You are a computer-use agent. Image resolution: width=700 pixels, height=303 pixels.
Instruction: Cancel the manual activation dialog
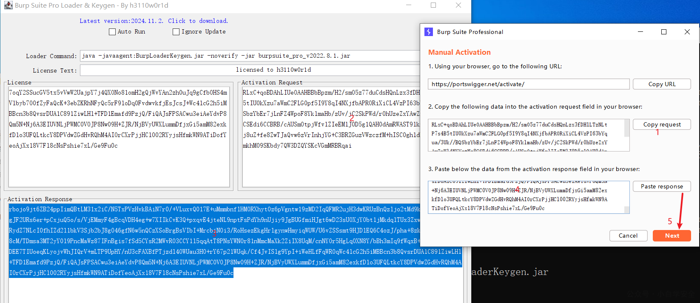tap(628, 236)
